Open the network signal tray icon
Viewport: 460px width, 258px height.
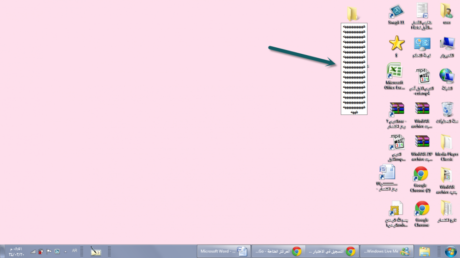[x=33, y=252]
